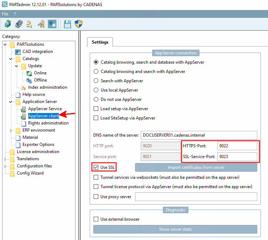Click the ERP environment folder icon
This screenshot has width=268, height=240.
click(x=18, y=131)
